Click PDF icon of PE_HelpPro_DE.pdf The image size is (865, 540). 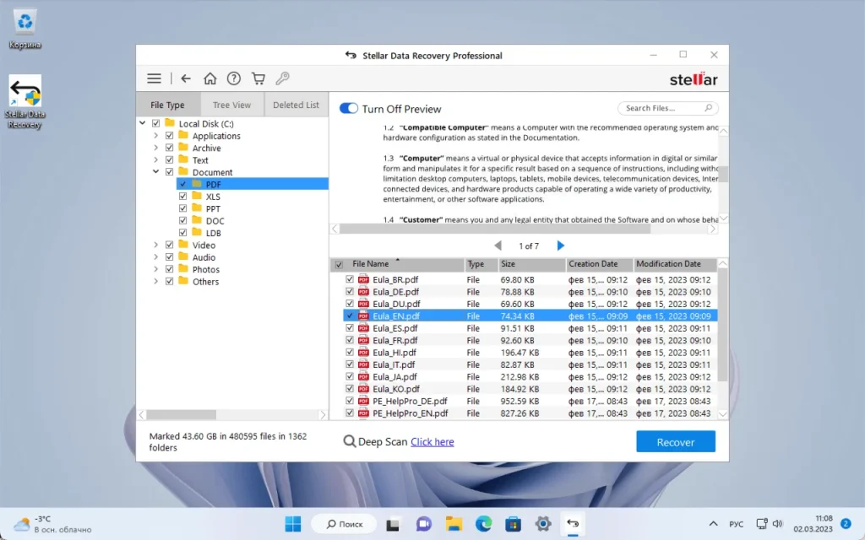click(x=363, y=401)
